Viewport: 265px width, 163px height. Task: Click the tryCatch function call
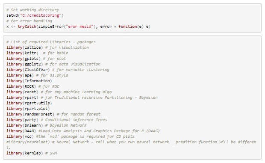click(27, 27)
